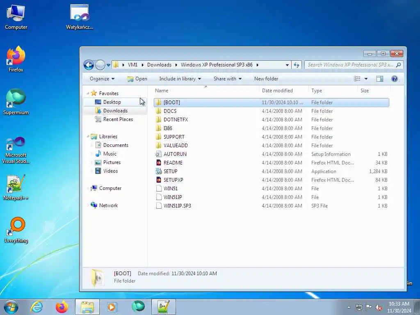Select Downloads in the navigation pane
The image size is (420, 315).
[115, 111]
